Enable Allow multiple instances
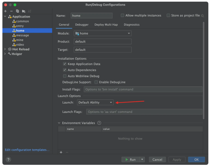The image size is (211, 168). tap(122, 15)
